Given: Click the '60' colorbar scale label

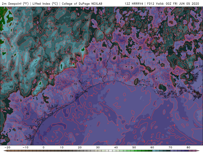Looking at the screenshot, I should point(152,147).
